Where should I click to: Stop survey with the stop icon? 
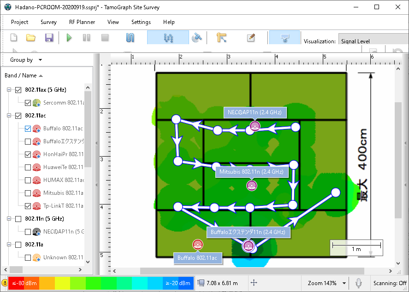(105, 37)
